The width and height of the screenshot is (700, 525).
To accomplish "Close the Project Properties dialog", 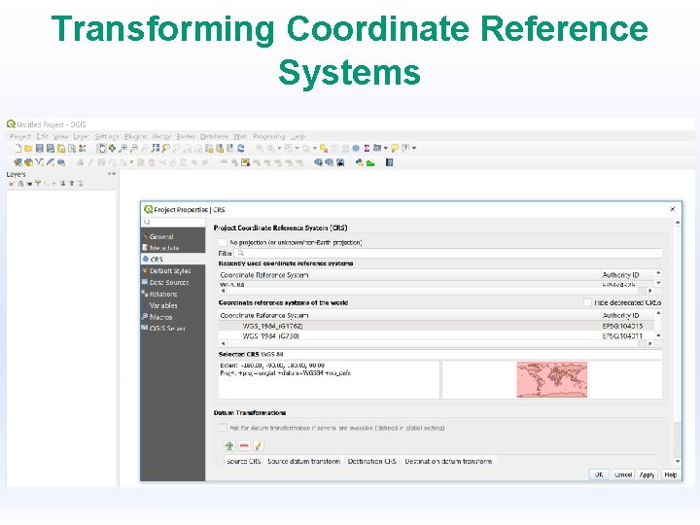I will tap(673, 209).
